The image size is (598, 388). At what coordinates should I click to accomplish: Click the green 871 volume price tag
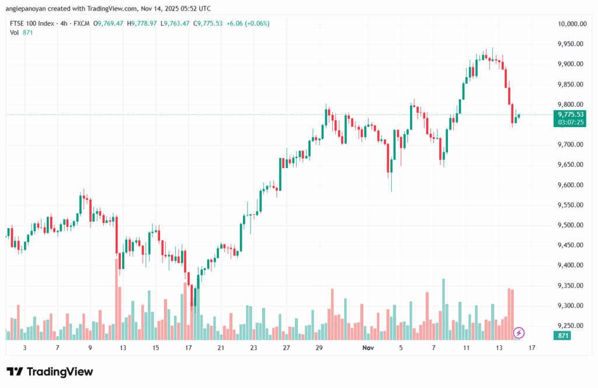pyautogui.click(x=564, y=336)
